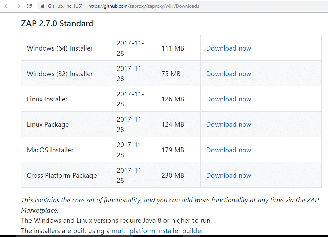This screenshot has height=237, width=328.
Task: Download the MacOS Installer
Action: (228, 150)
